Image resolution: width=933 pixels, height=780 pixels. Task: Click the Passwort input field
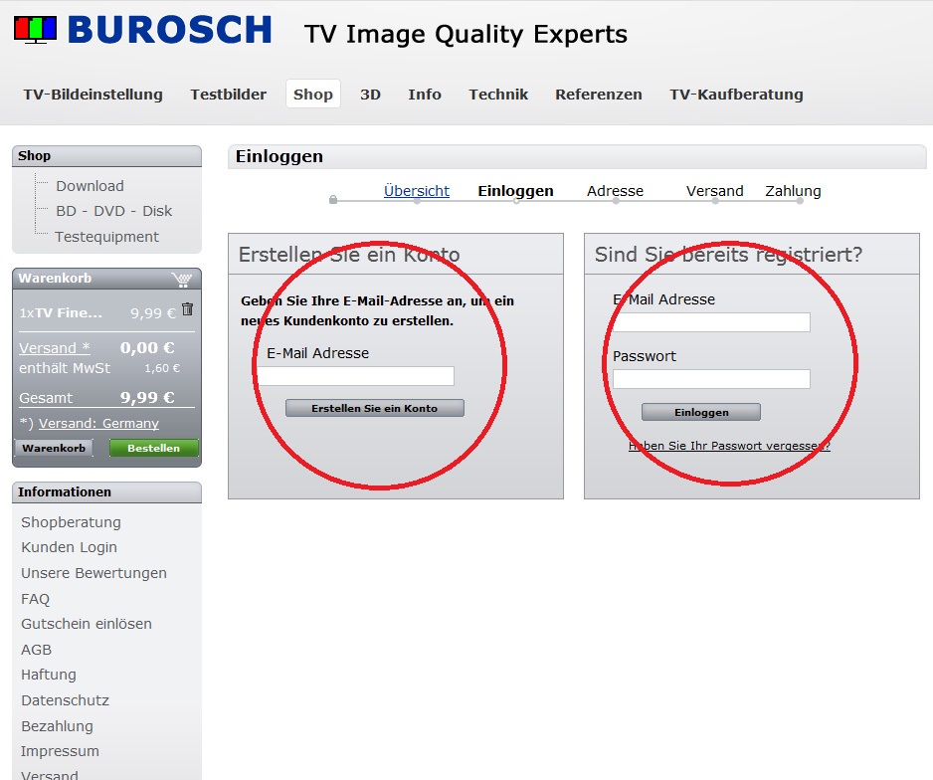[x=711, y=379]
